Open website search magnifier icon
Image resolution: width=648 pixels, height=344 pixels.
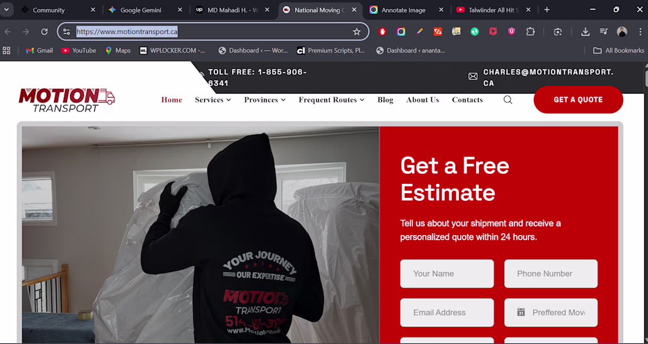(x=508, y=100)
